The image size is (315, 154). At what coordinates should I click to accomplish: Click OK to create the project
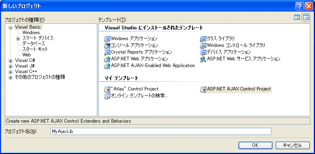coord(255,145)
